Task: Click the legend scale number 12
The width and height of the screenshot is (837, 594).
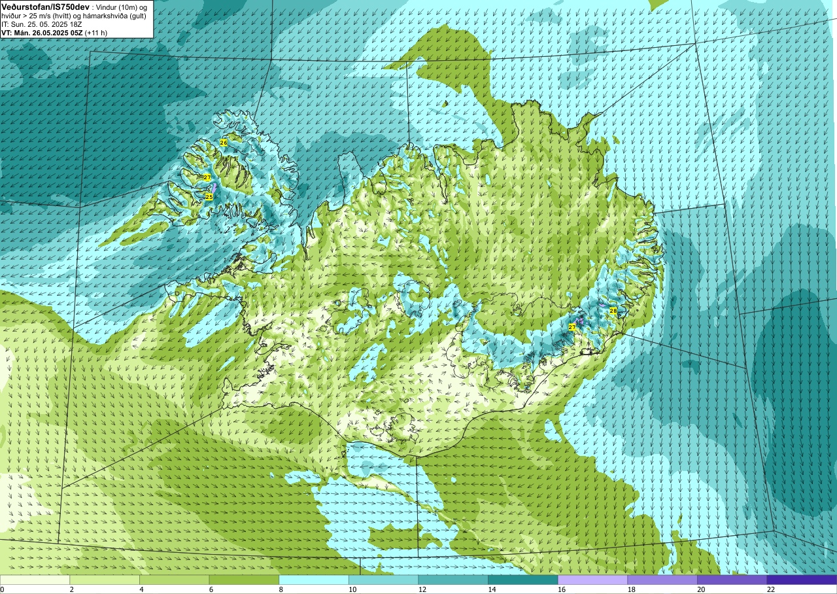Action: (422, 589)
